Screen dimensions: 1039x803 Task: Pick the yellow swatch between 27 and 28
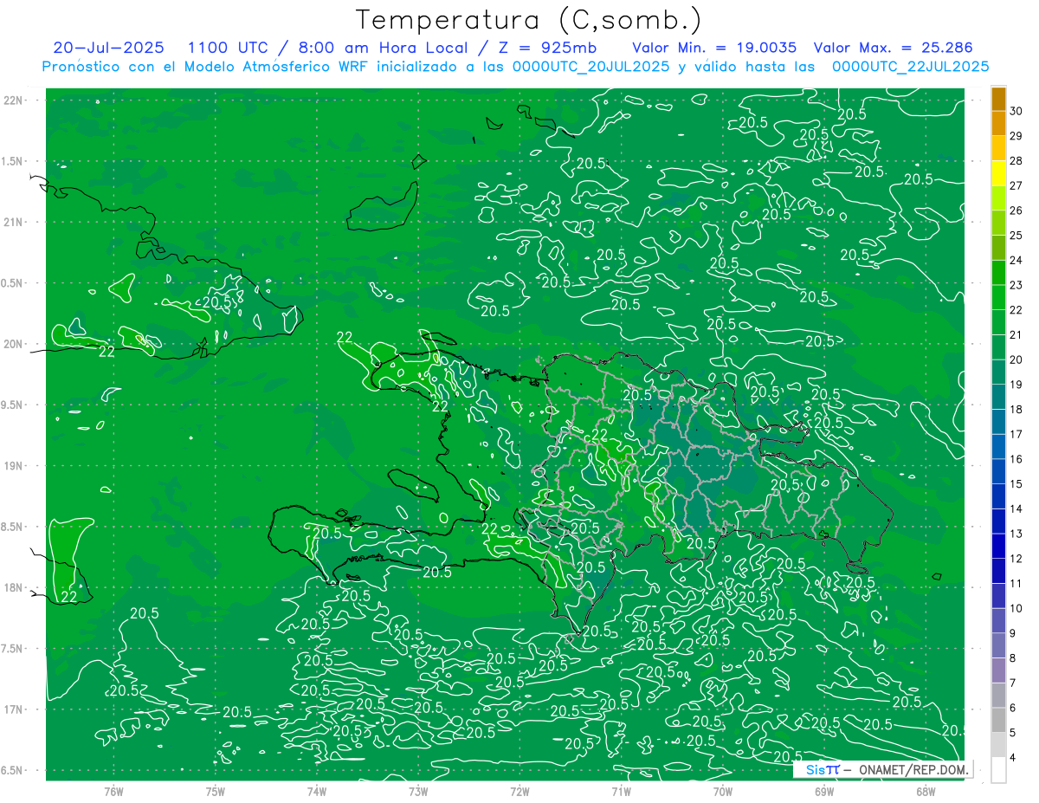998,173
